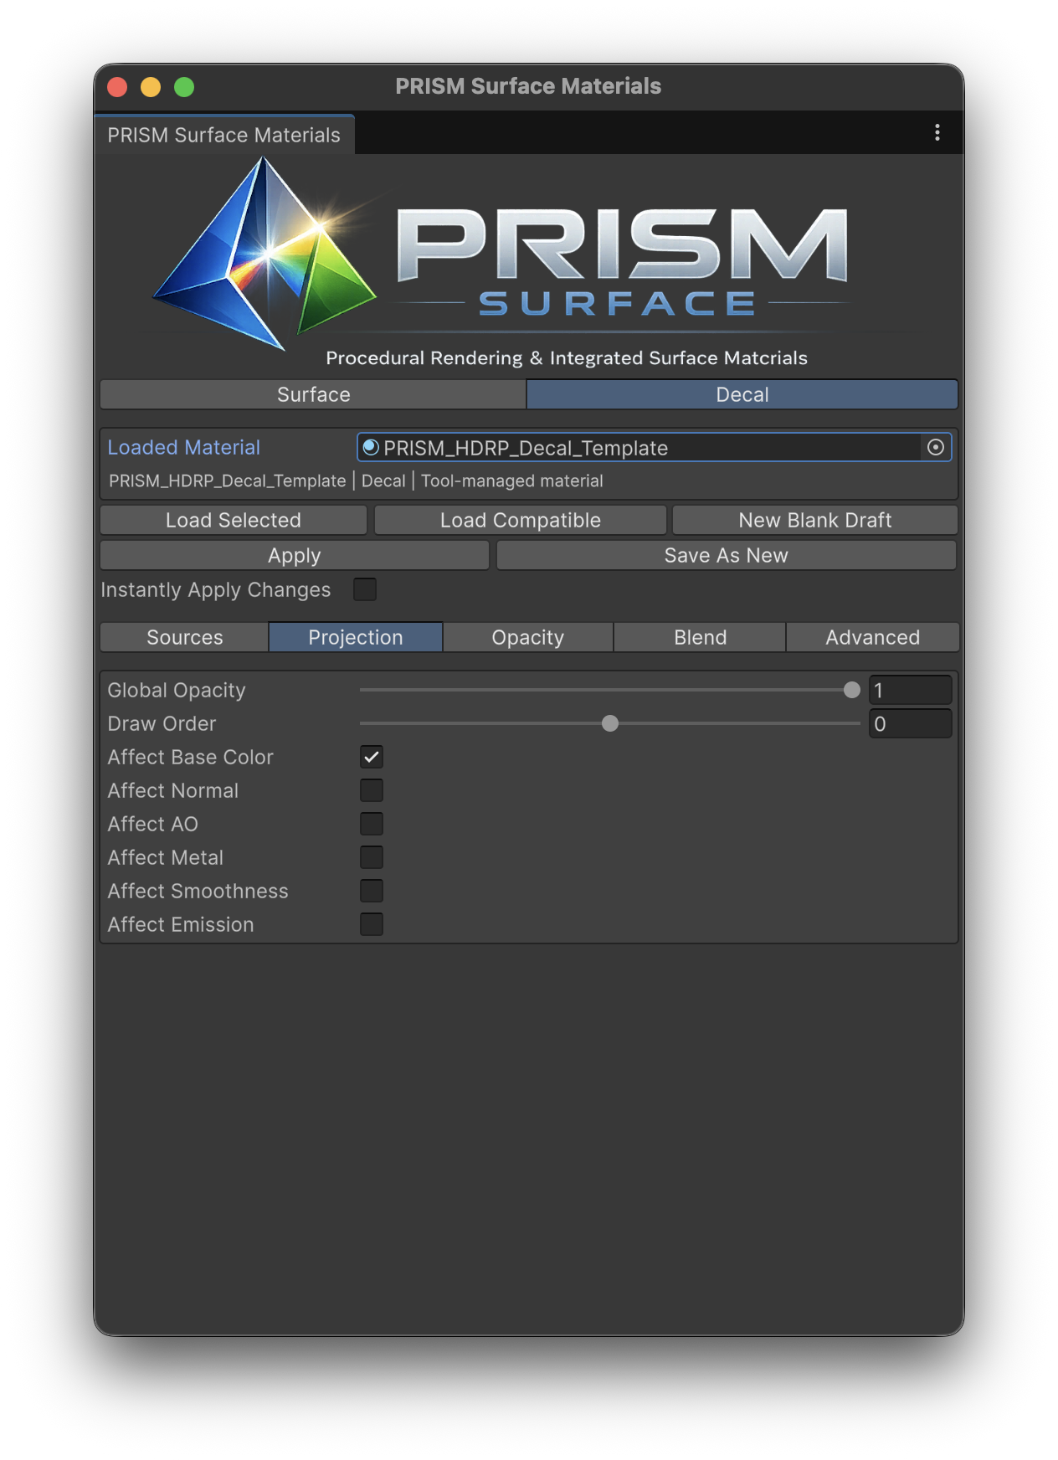Select the Decal mode tab
Screen dimensions: 1058x1460
(742, 394)
